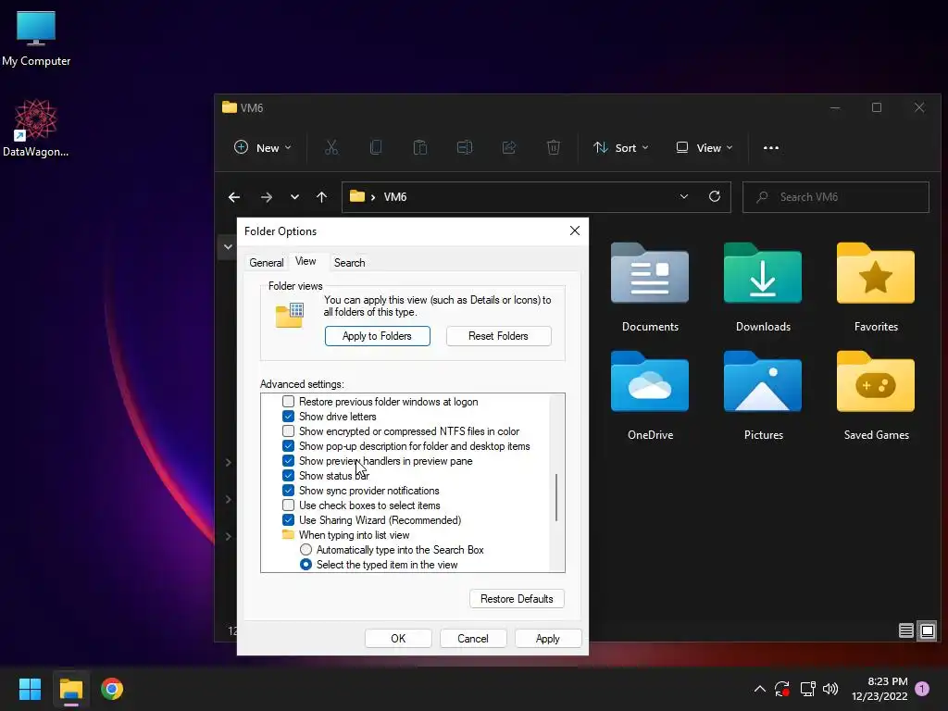This screenshot has width=948, height=711.
Task: Switch to large icons view layout icon
Action: pos(928,631)
